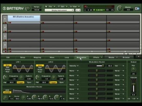Open the output channel 1/2 dropdown

[135, 99]
